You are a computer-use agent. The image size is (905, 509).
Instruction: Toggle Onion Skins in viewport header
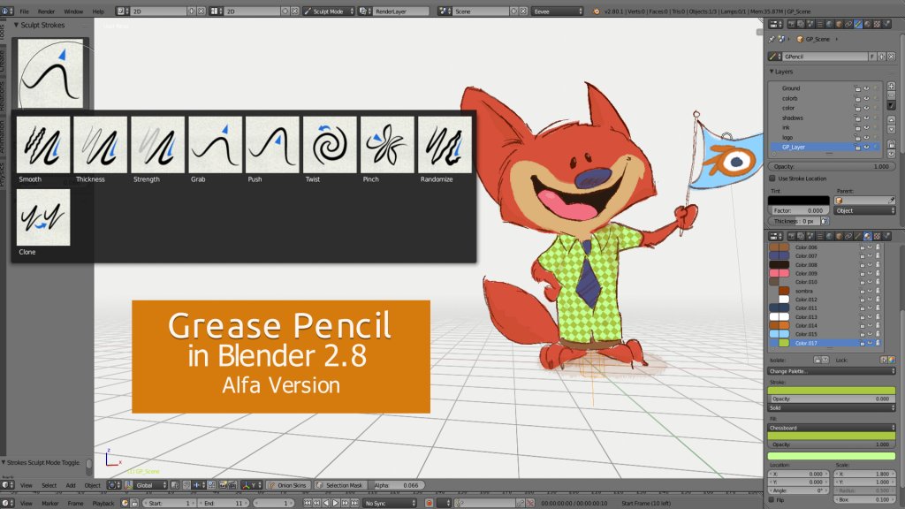pos(287,485)
